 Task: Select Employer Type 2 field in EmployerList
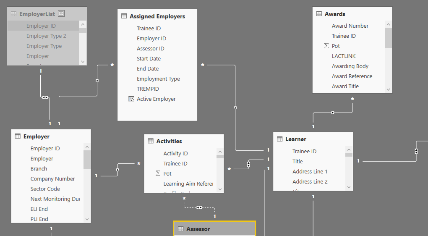46,36
